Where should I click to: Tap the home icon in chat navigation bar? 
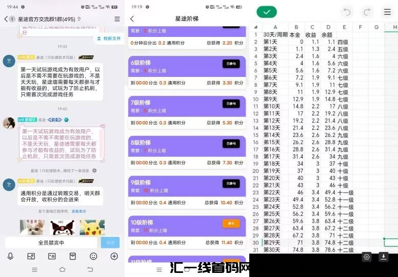(x=62, y=270)
